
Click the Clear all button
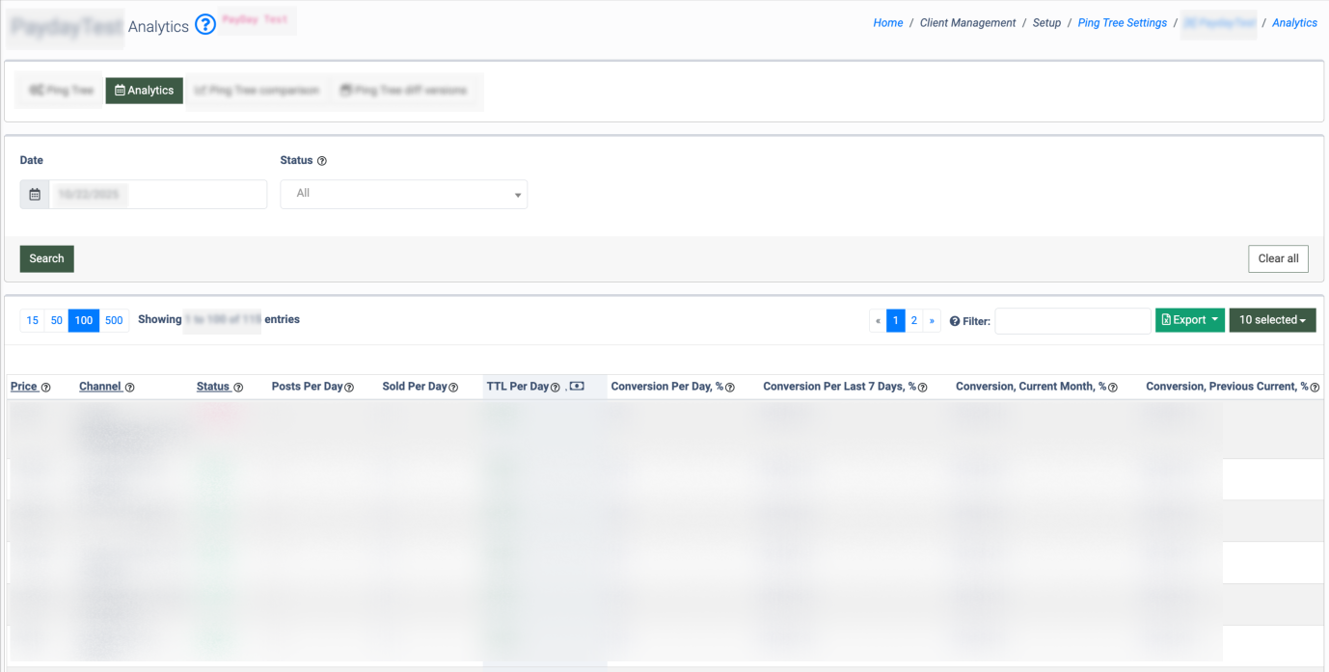click(1278, 258)
